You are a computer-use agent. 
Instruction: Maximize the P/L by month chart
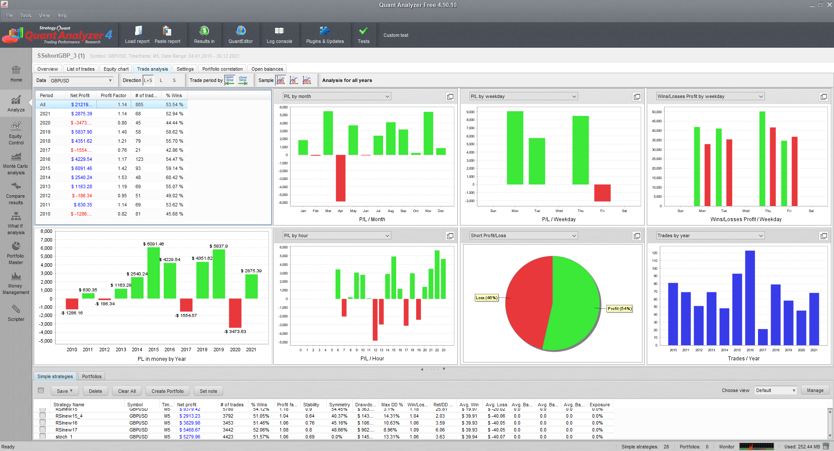[x=450, y=97]
